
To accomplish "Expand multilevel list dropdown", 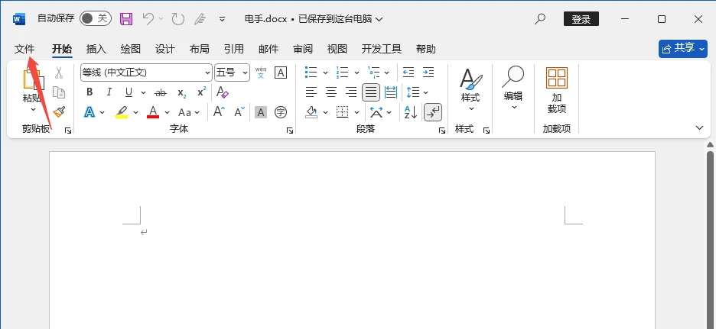I will 386,73.
